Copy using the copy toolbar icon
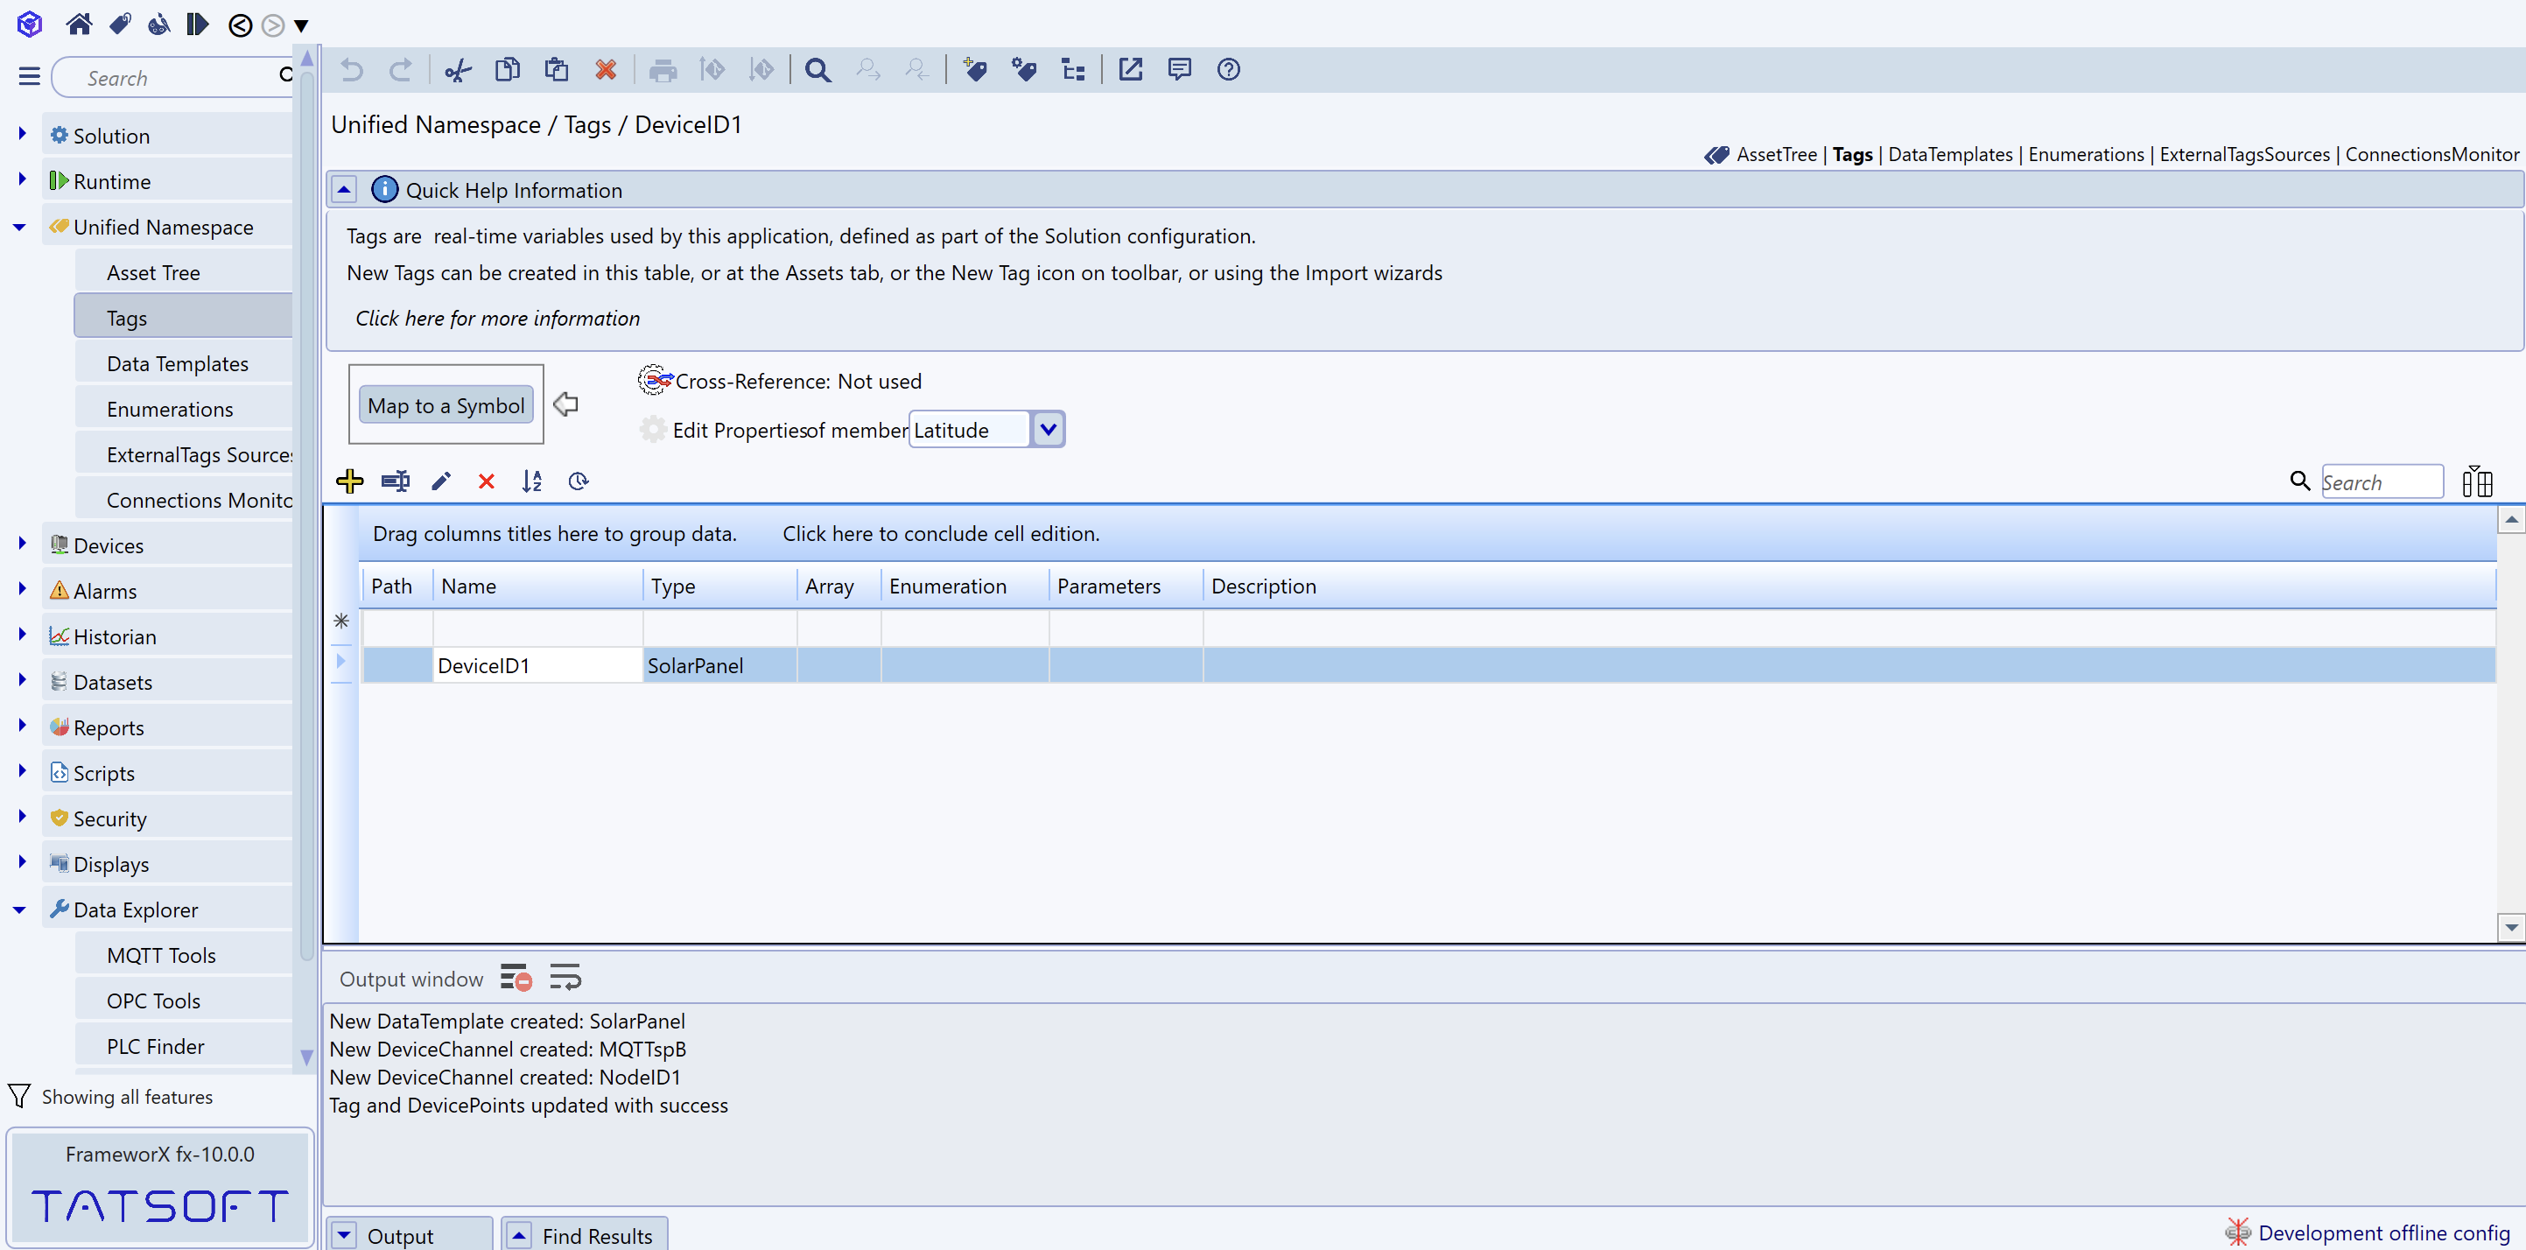The width and height of the screenshot is (2526, 1250). tap(507, 70)
